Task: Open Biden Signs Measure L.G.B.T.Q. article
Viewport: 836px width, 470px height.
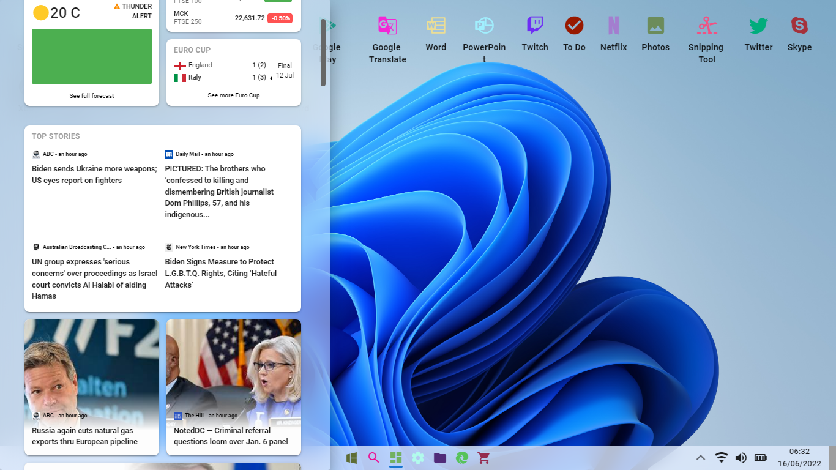Action: pos(221,274)
